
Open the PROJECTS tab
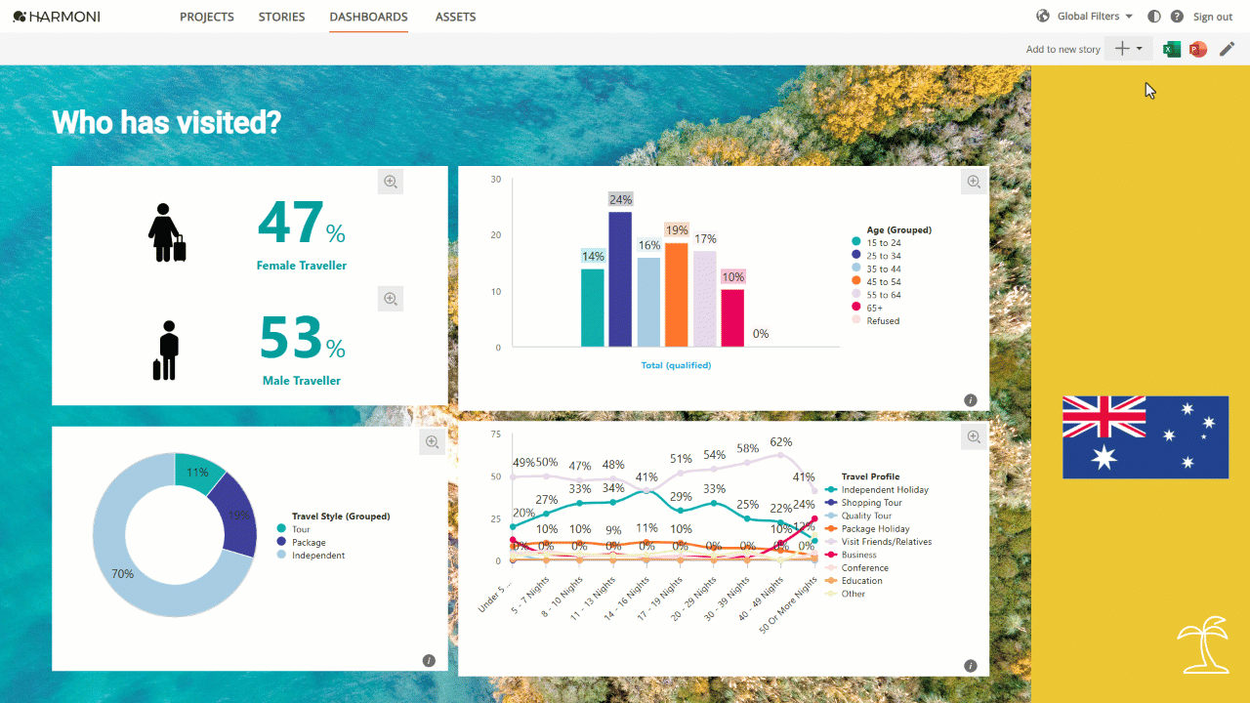coord(207,17)
